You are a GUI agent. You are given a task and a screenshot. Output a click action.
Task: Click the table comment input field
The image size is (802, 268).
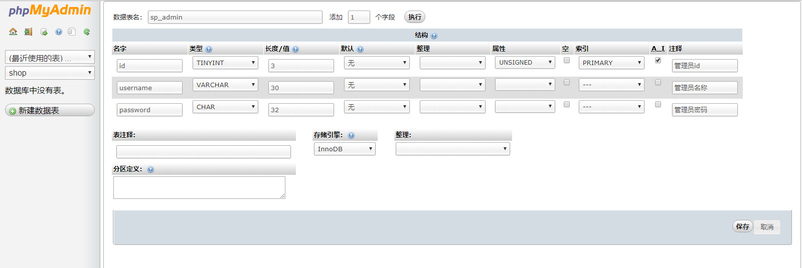tap(204, 152)
